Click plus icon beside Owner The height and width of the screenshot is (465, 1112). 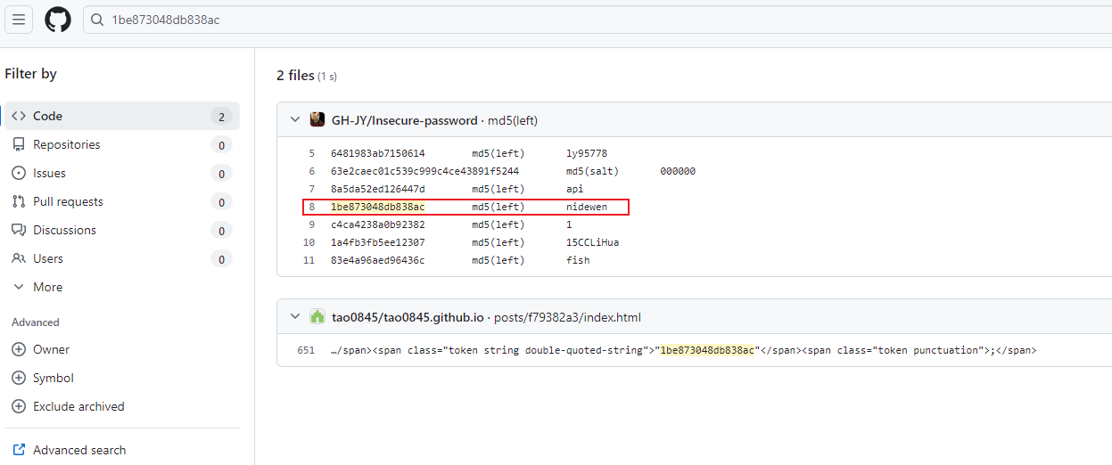coord(19,349)
